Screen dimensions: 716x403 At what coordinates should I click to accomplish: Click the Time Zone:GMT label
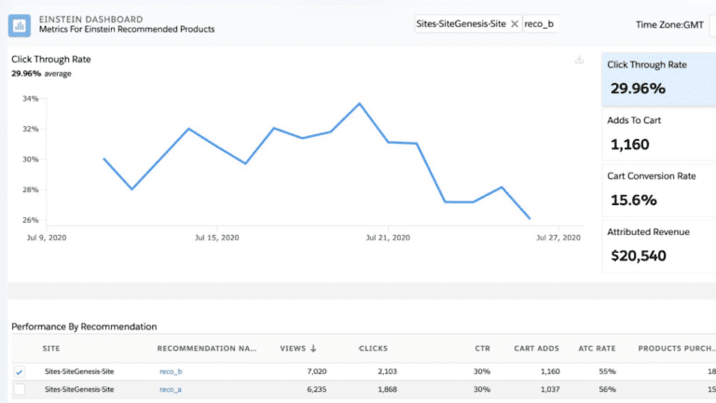[x=669, y=25]
